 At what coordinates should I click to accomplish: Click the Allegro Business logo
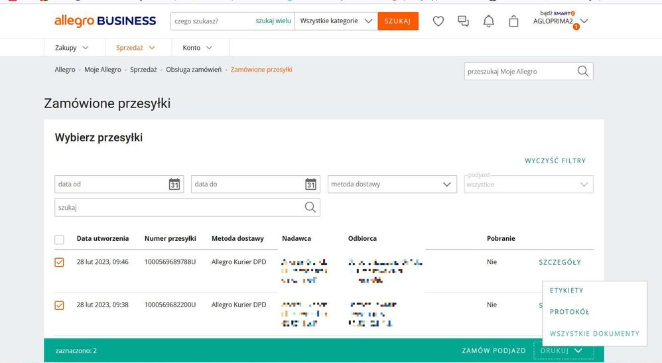[x=105, y=21]
